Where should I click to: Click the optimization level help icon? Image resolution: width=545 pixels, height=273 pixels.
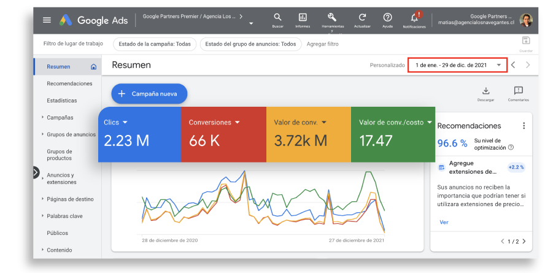(511, 147)
